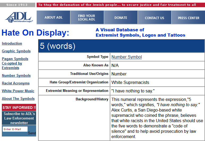This screenshot has height=141, width=205.
Task: Open the Racist Acronyms section
Action: pyautogui.click(x=16, y=83)
